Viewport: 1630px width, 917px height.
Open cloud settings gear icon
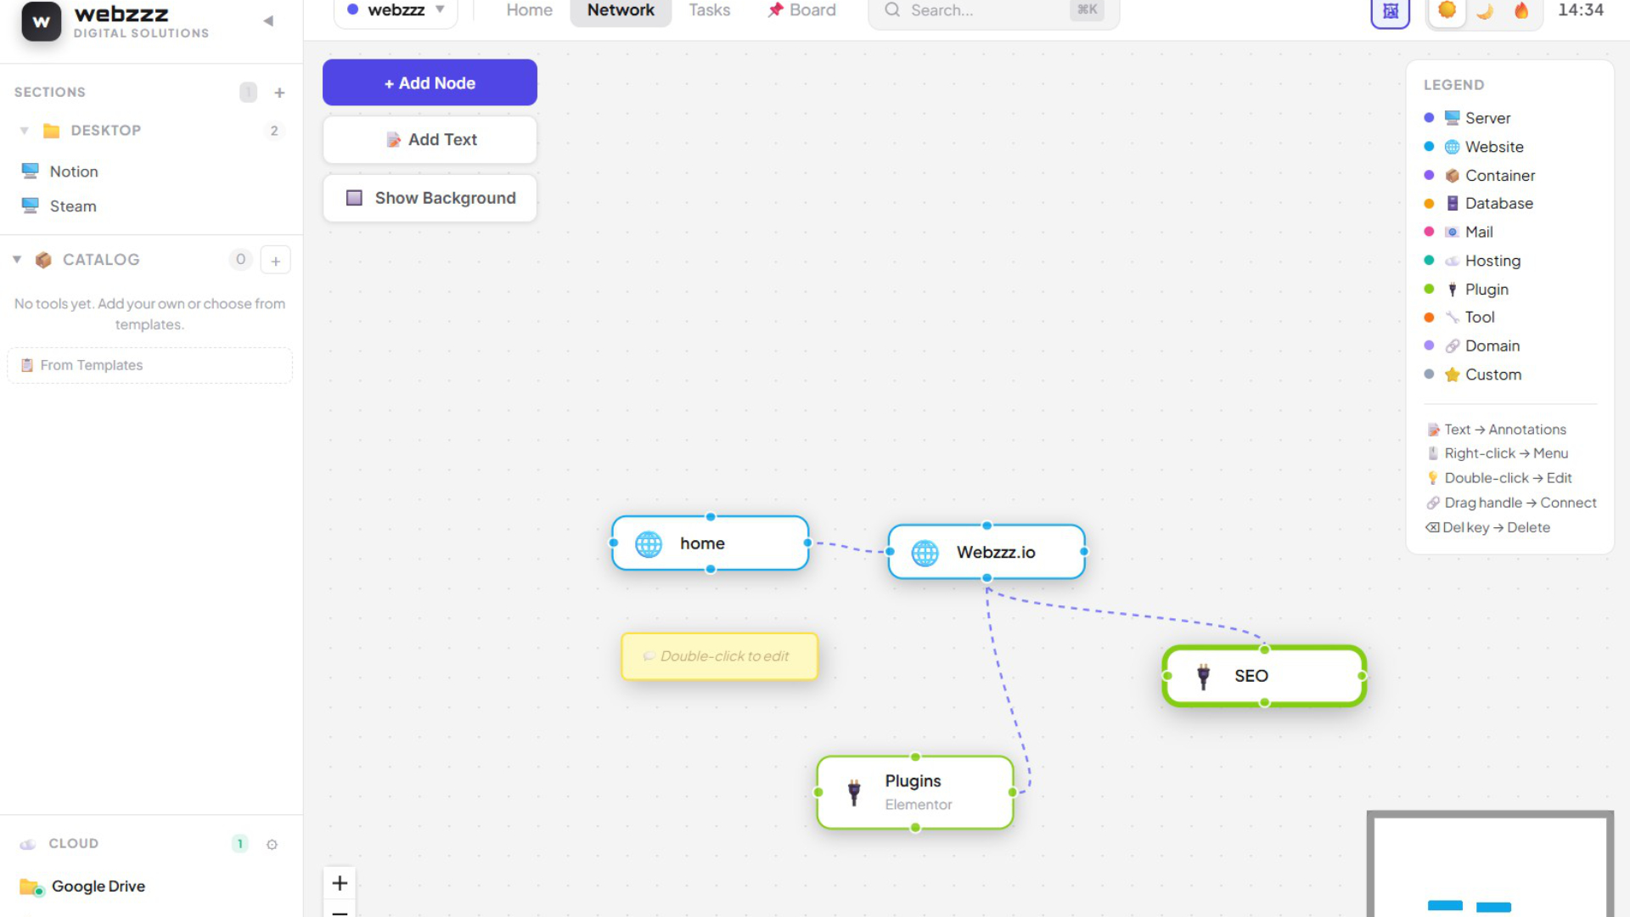pos(272,844)
